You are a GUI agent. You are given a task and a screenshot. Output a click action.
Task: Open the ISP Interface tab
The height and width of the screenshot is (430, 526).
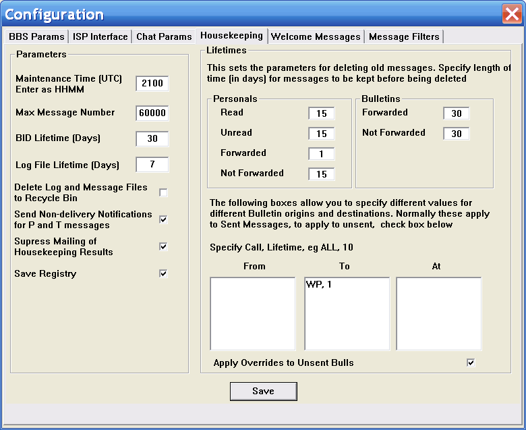coord(100,36)
